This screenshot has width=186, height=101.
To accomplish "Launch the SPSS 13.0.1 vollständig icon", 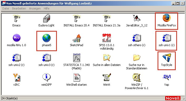I will coord(107,38).
